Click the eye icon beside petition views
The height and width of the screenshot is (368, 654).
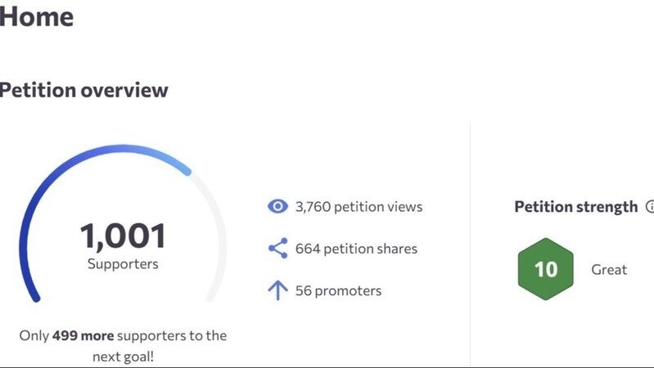pos(278,207)
